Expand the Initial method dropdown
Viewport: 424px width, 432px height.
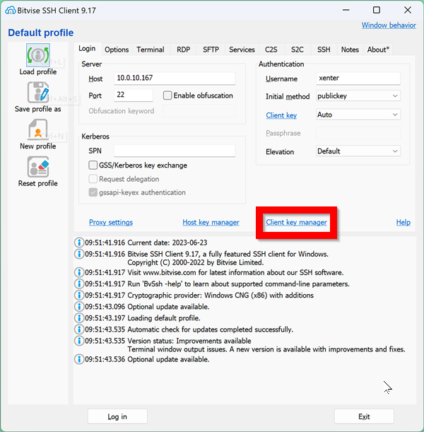[358, 96]
